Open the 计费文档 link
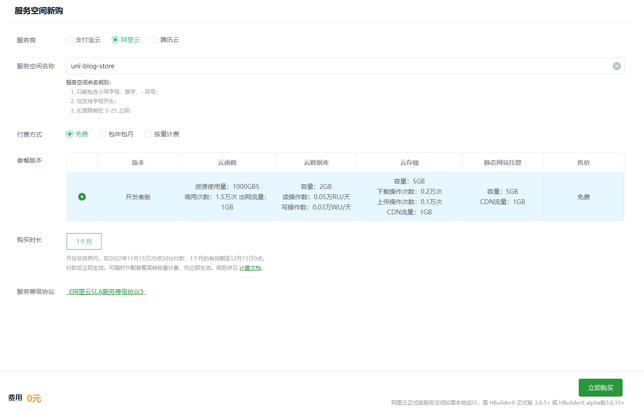This screenshot has height=414, width=644. coord(250,268)
